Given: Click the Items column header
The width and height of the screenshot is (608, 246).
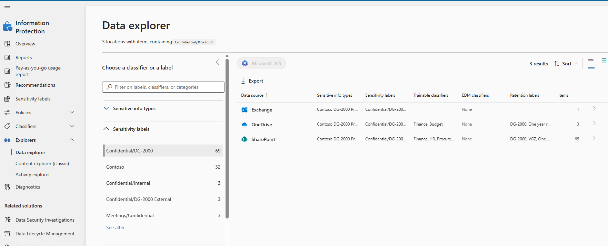Looking at the screenshot, I should point(563,95).
